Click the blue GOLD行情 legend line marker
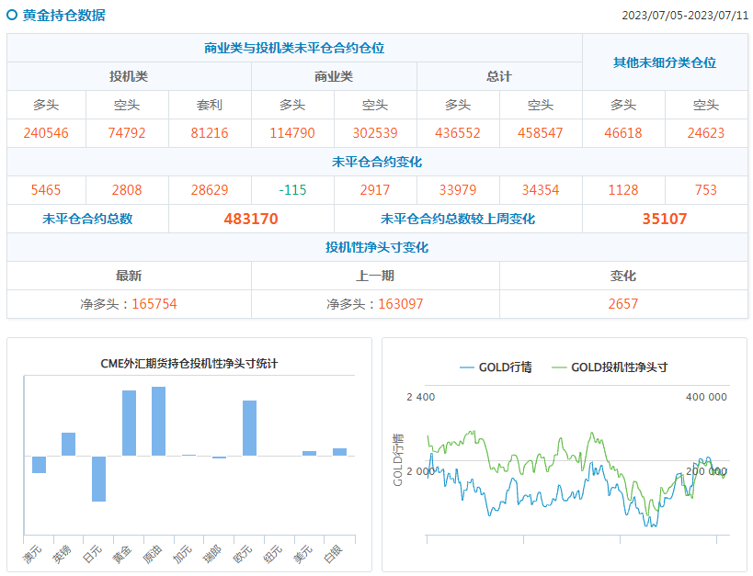Screen dimensions: 753x576 pos(466,367)
